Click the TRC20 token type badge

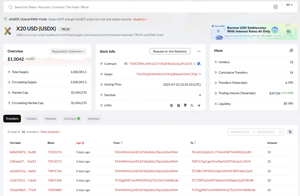(65, 29)
